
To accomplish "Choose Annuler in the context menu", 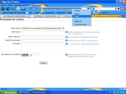I will [x=82, y=11].
